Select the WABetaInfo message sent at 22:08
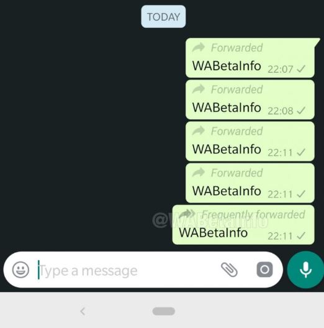 (x=250, y=99)
